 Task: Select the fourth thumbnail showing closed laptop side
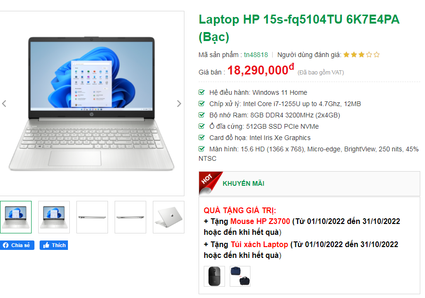pyautogui.click(x=130, y=217)
